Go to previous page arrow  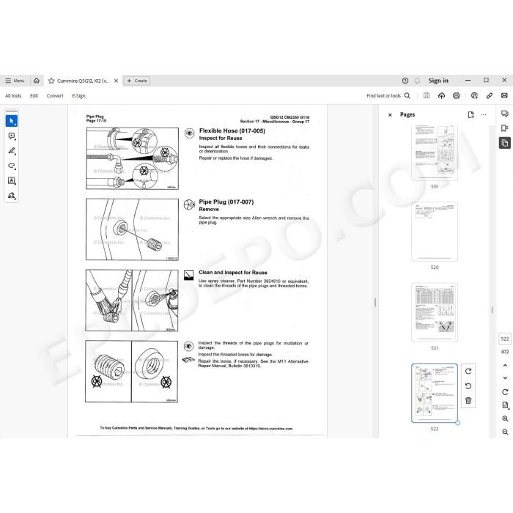[505, 366]
